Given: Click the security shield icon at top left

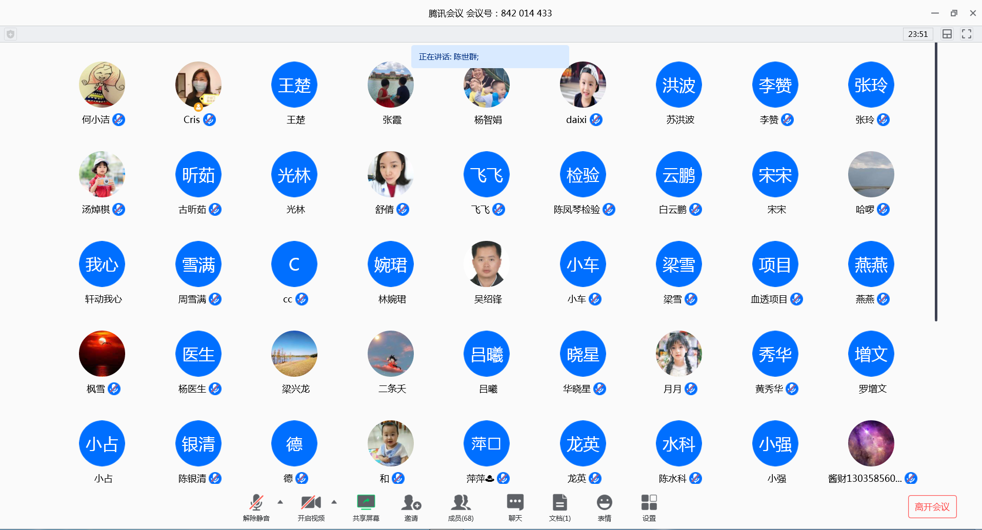Looking at the screenshot, I should click(10, 34).
